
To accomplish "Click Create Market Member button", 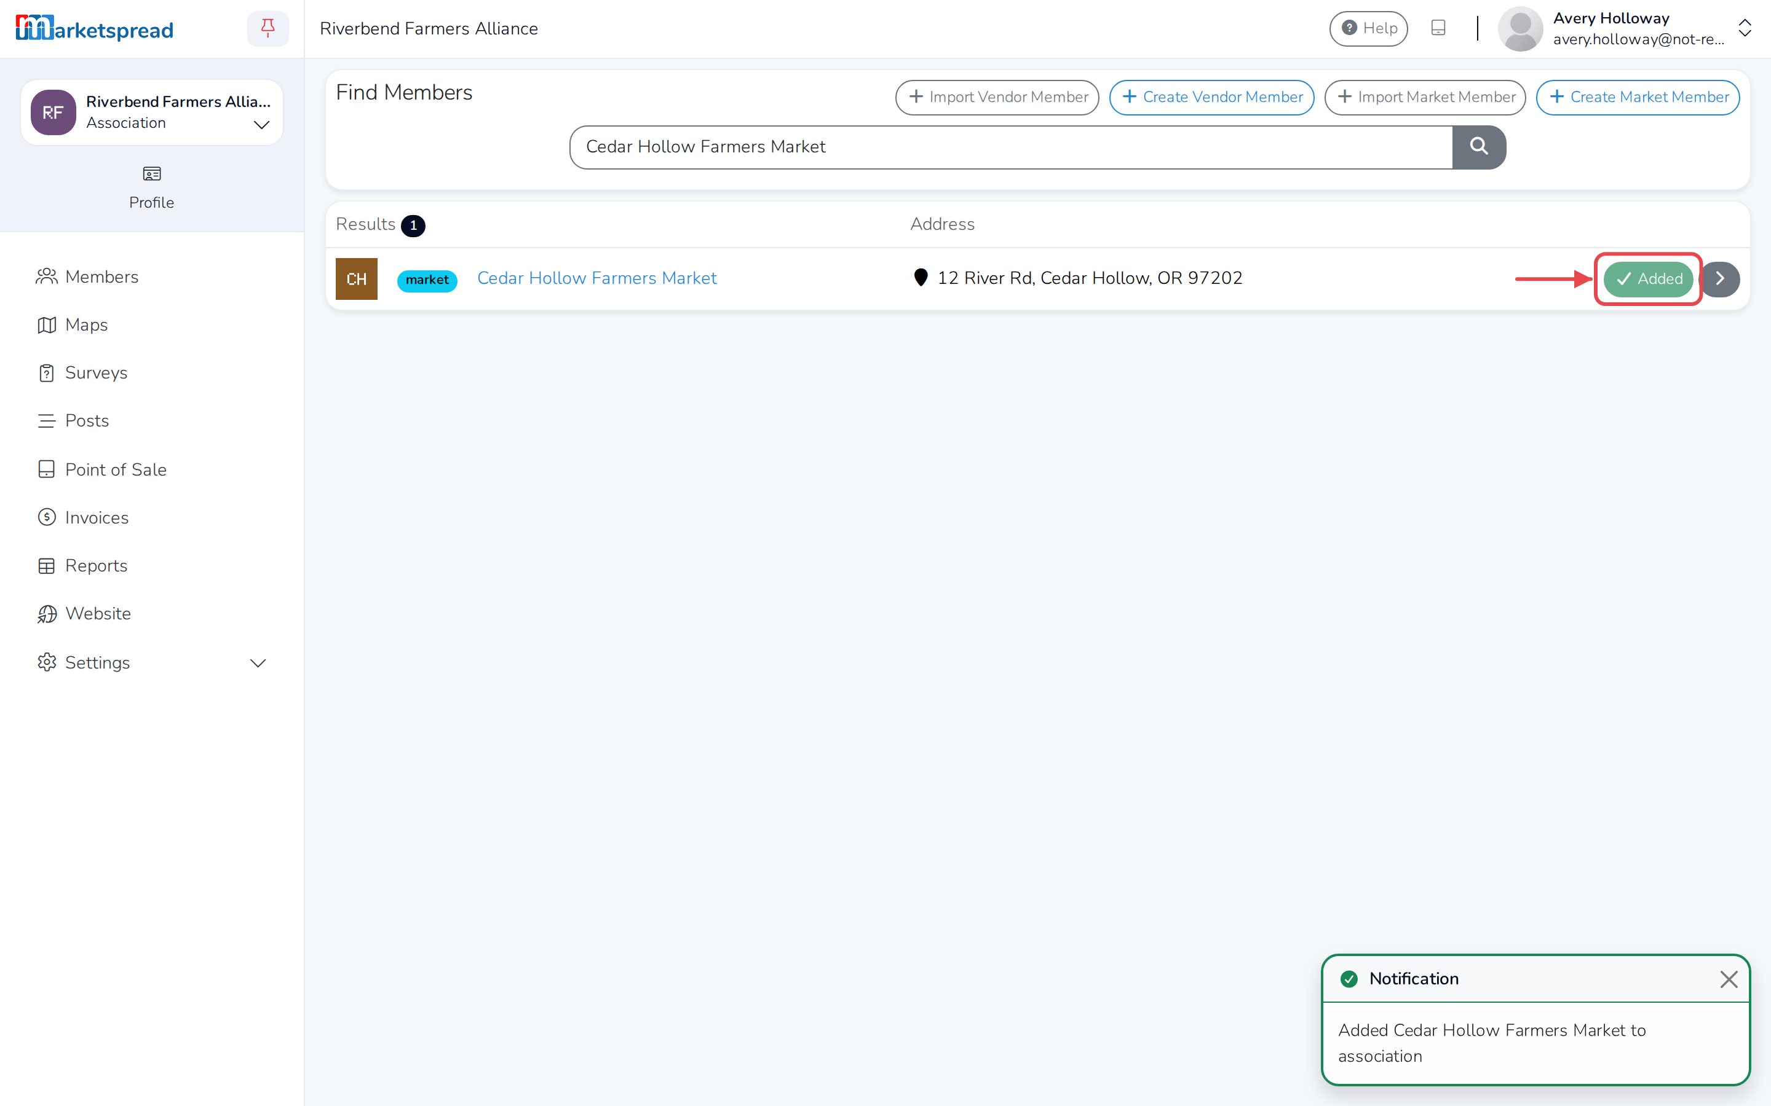I will pos(1638,97).
